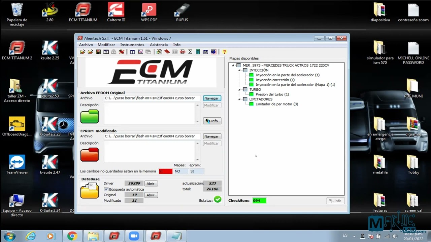Click Info button under original EPROM
This screenshot has height=242, width=431.
pyautogui.click(x=212, y=121)
